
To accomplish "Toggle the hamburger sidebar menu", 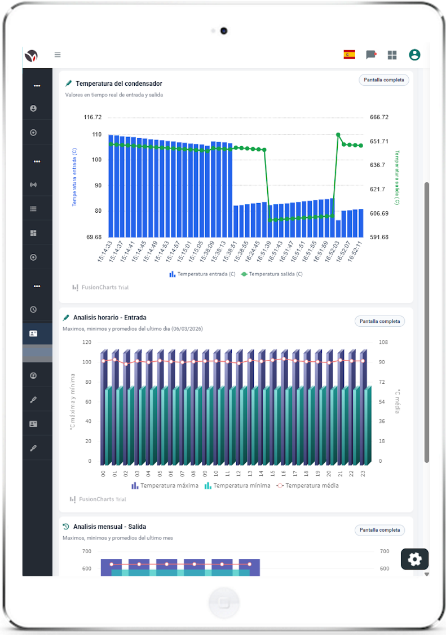I will 58,55.
